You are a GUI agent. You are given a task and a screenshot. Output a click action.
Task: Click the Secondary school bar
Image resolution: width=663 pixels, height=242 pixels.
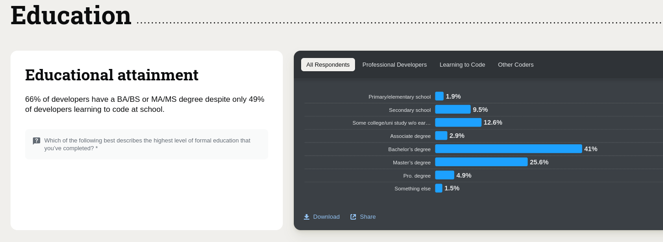452,110
